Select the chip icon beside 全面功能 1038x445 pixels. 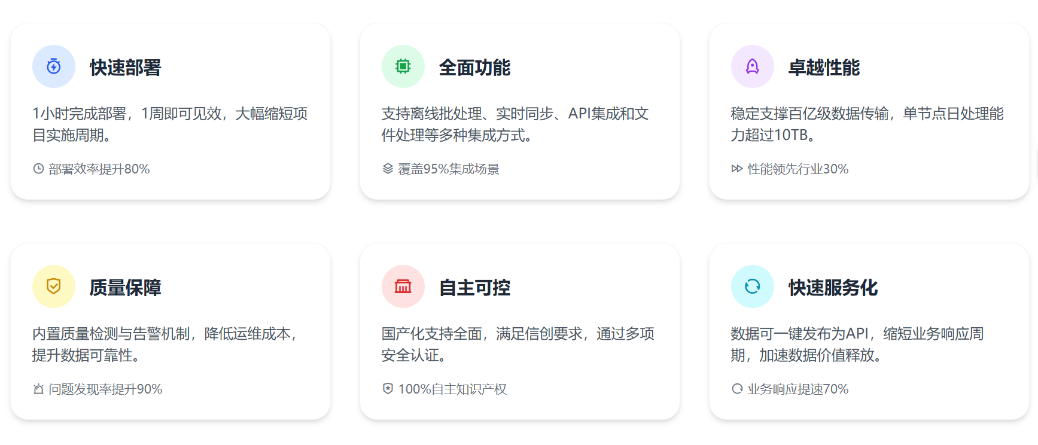point(403,66)
